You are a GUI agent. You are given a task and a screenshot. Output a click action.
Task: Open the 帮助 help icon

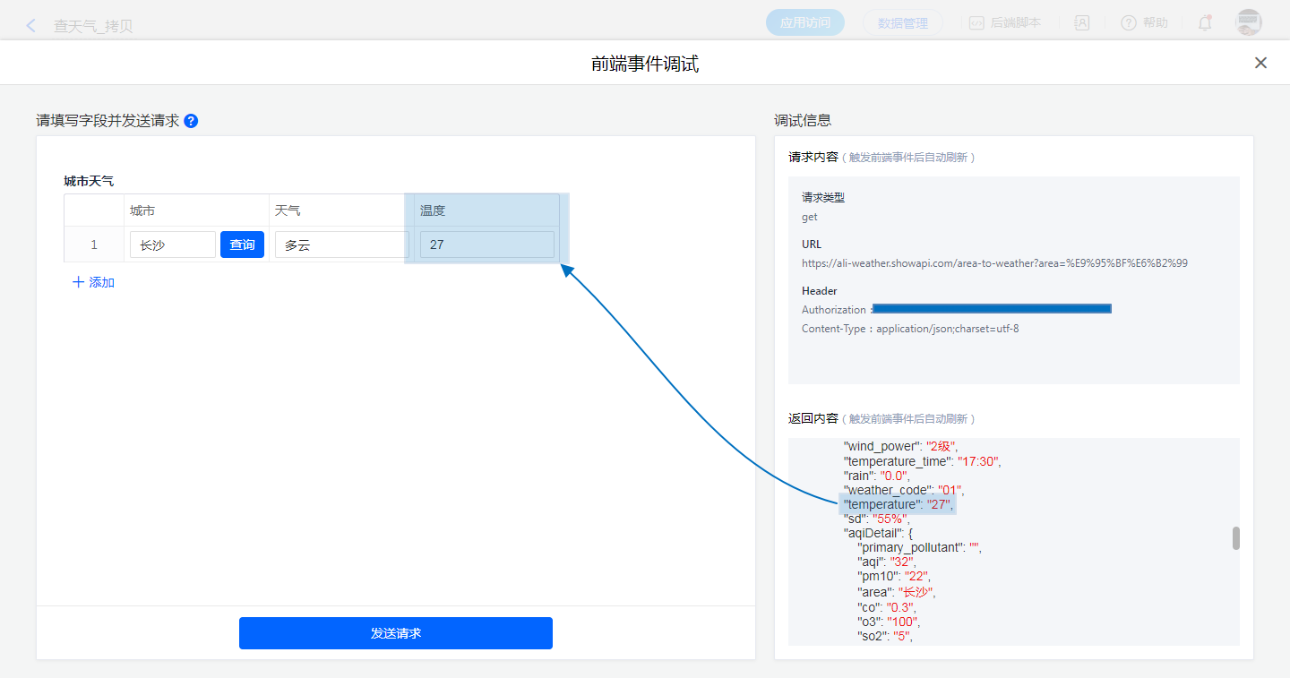tap(1129, 23)
